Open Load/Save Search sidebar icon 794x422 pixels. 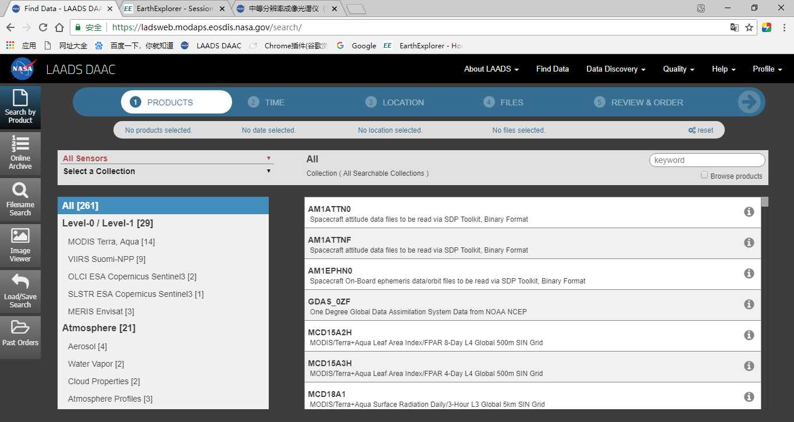(x=20, y=292)
